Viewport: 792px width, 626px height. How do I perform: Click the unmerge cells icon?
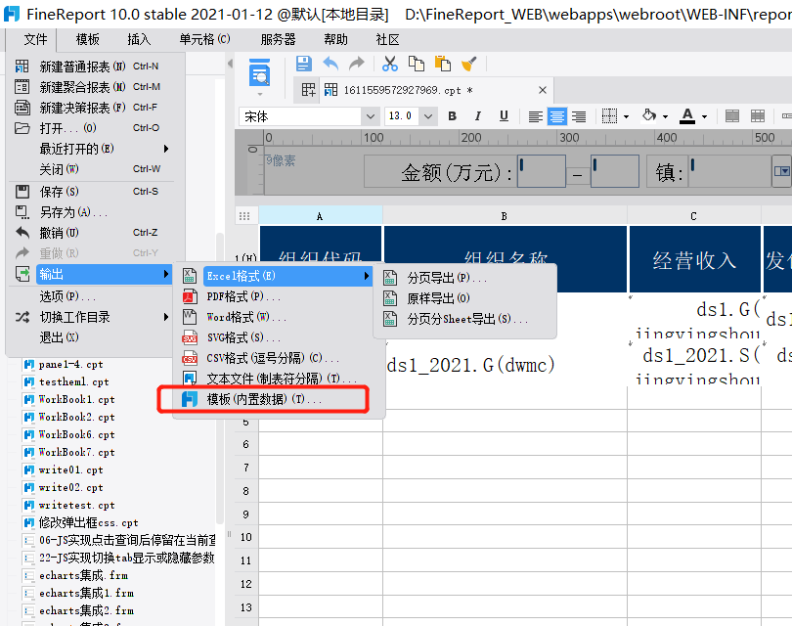pyautogui.click(x=758, y=116)
